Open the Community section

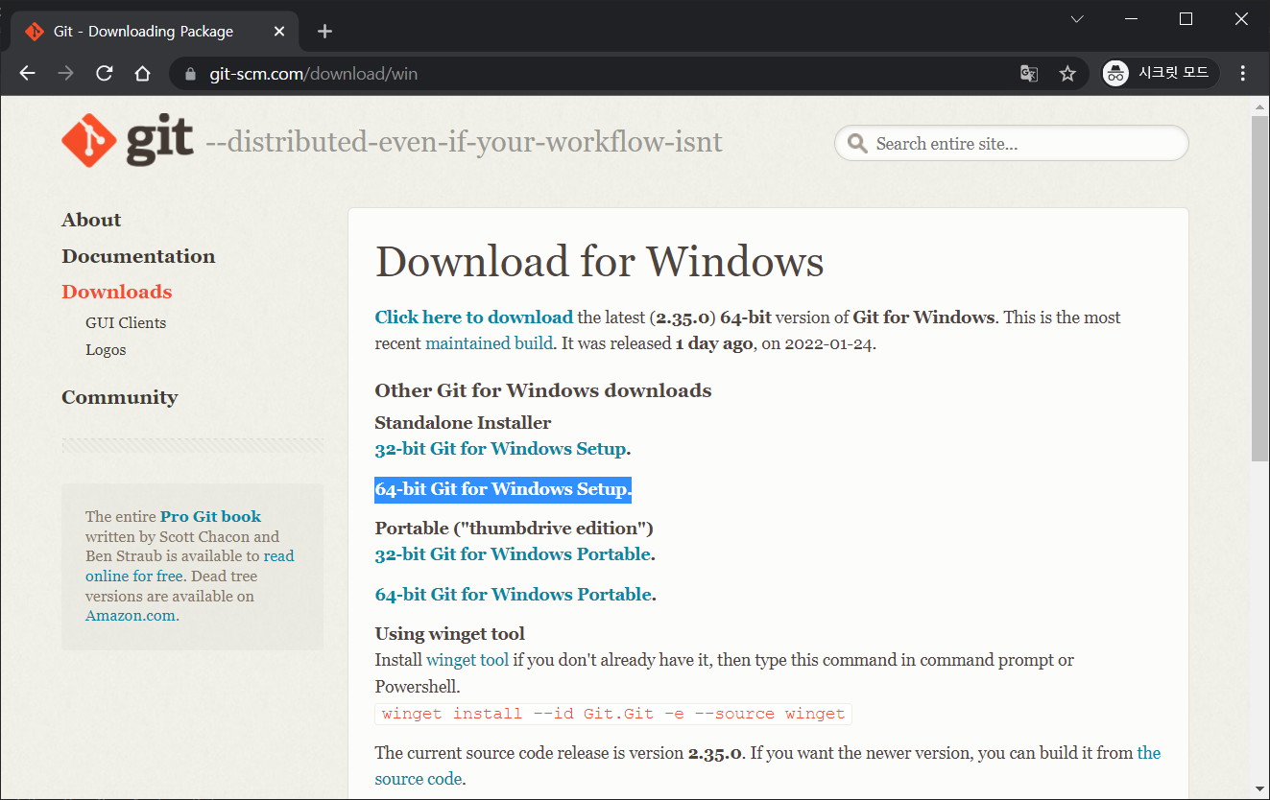coord(120,397)
